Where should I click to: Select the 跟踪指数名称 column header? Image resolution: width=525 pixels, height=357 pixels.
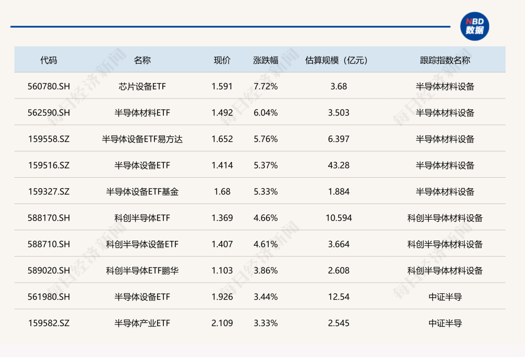coord(445,60)
